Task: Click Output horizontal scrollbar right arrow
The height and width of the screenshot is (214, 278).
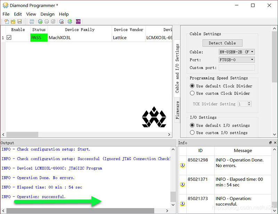Action: click(x=167, y=211)
